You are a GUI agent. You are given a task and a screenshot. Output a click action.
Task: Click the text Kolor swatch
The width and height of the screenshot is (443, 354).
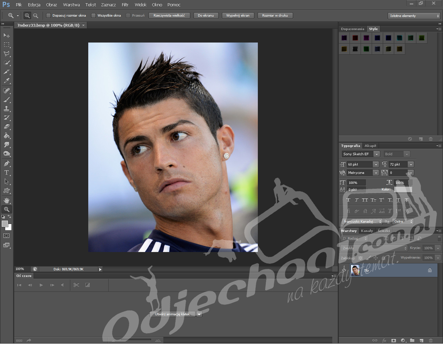(403, 189)
